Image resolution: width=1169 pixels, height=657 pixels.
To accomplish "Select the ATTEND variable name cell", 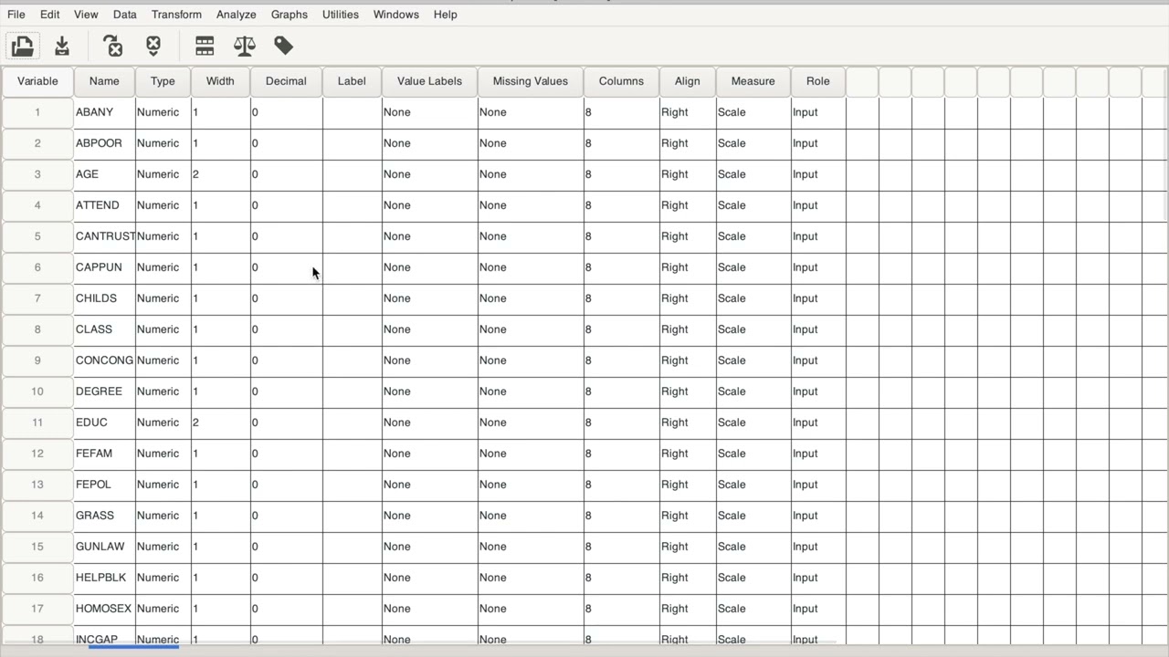I will coord(104,205).
